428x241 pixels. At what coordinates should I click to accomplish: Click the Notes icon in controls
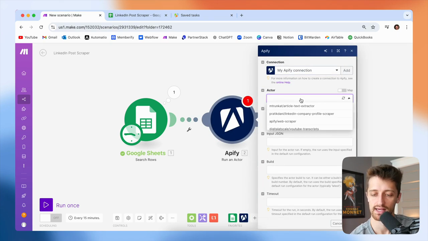[139, 218]
